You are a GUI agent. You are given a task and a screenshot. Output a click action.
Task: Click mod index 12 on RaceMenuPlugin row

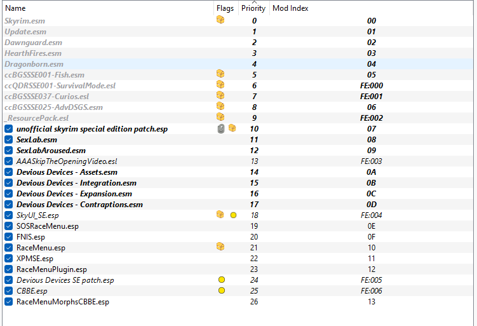pyautogui.click(x=372, y=269)
